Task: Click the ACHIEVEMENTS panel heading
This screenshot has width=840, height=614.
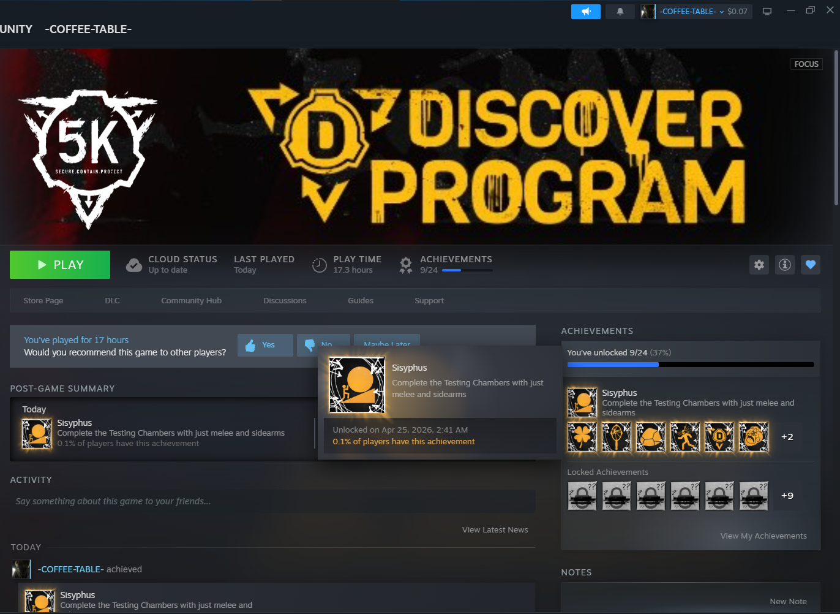Action: (597, 331)
